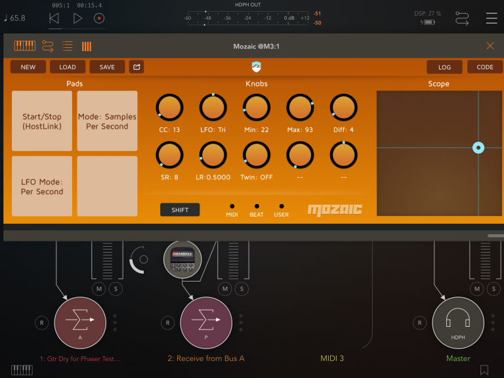Screen dimensions: 504x378
Task: Select the Master HDPH output node
Action: tap(458, 322)
